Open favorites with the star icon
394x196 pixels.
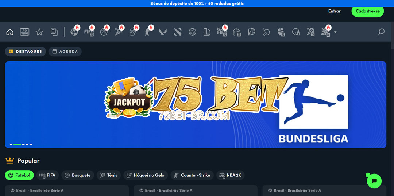(39, 32)
